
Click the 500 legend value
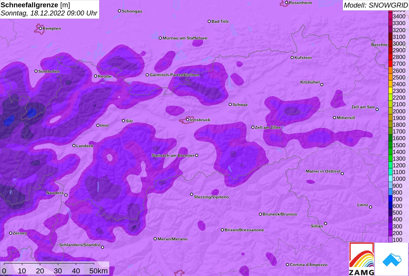[x=398, y=213]
